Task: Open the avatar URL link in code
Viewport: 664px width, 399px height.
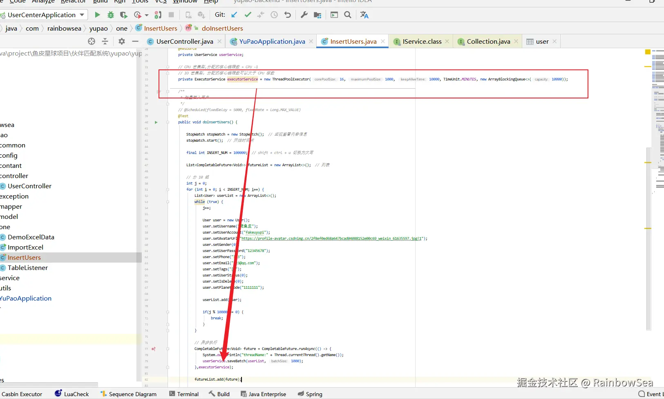Action: [x=331, y=239]
